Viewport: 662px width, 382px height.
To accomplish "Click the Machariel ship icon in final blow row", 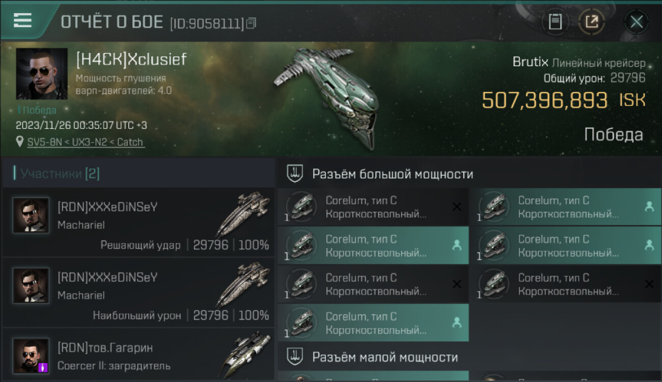I will (243, 213).
